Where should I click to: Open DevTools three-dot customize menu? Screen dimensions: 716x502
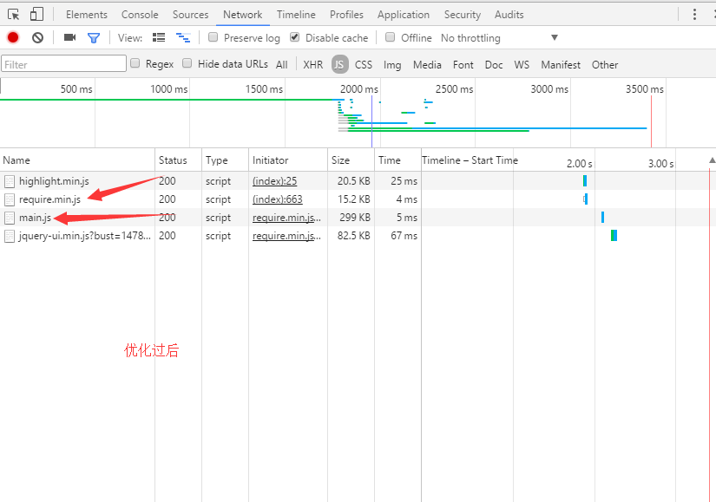694,14
